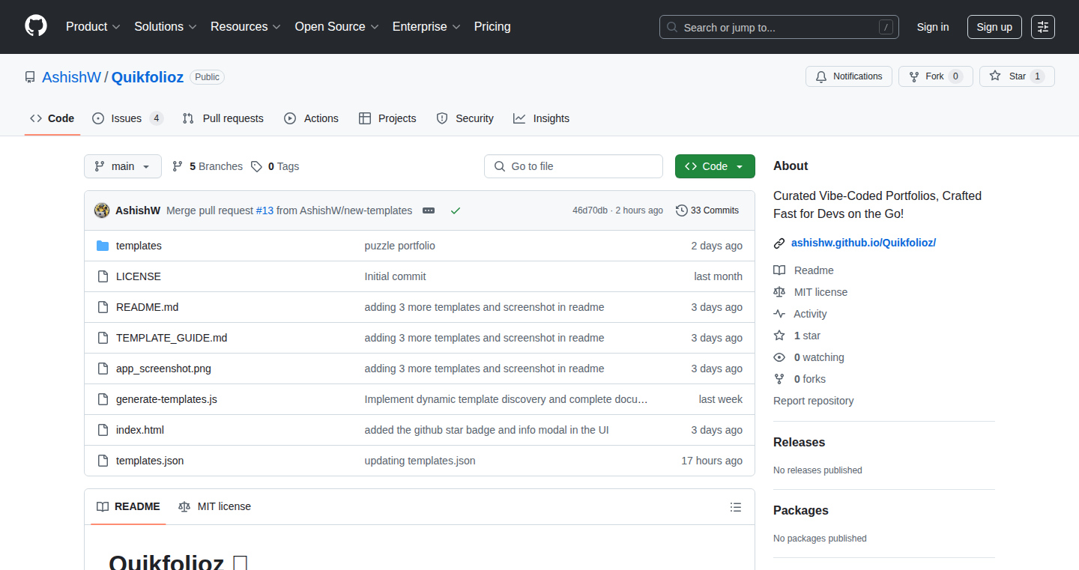
Task: Open the green Code dropdown button
Action: click(715, 166)
